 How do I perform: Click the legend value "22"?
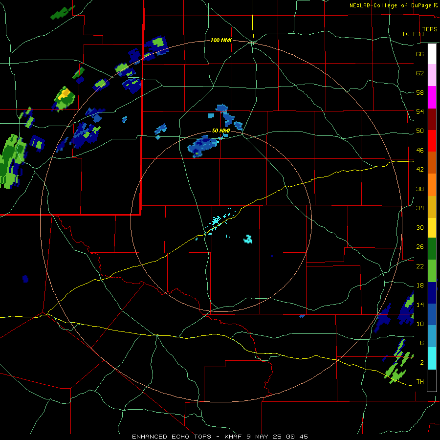click(x=420, y=266)
